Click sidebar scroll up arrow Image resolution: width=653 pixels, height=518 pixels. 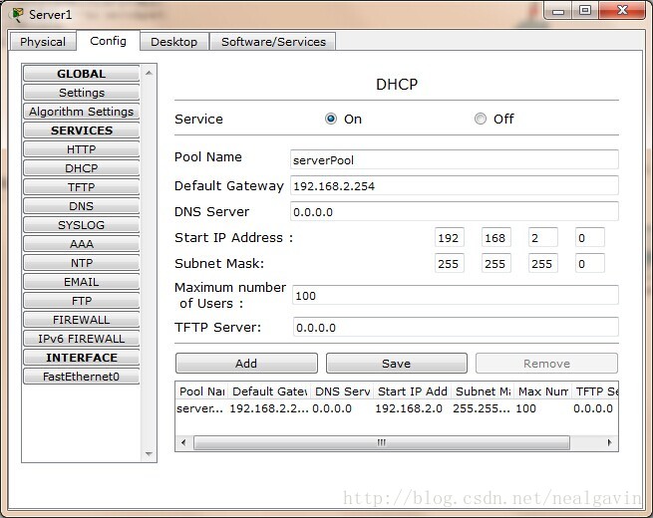(x=150, y=74)
